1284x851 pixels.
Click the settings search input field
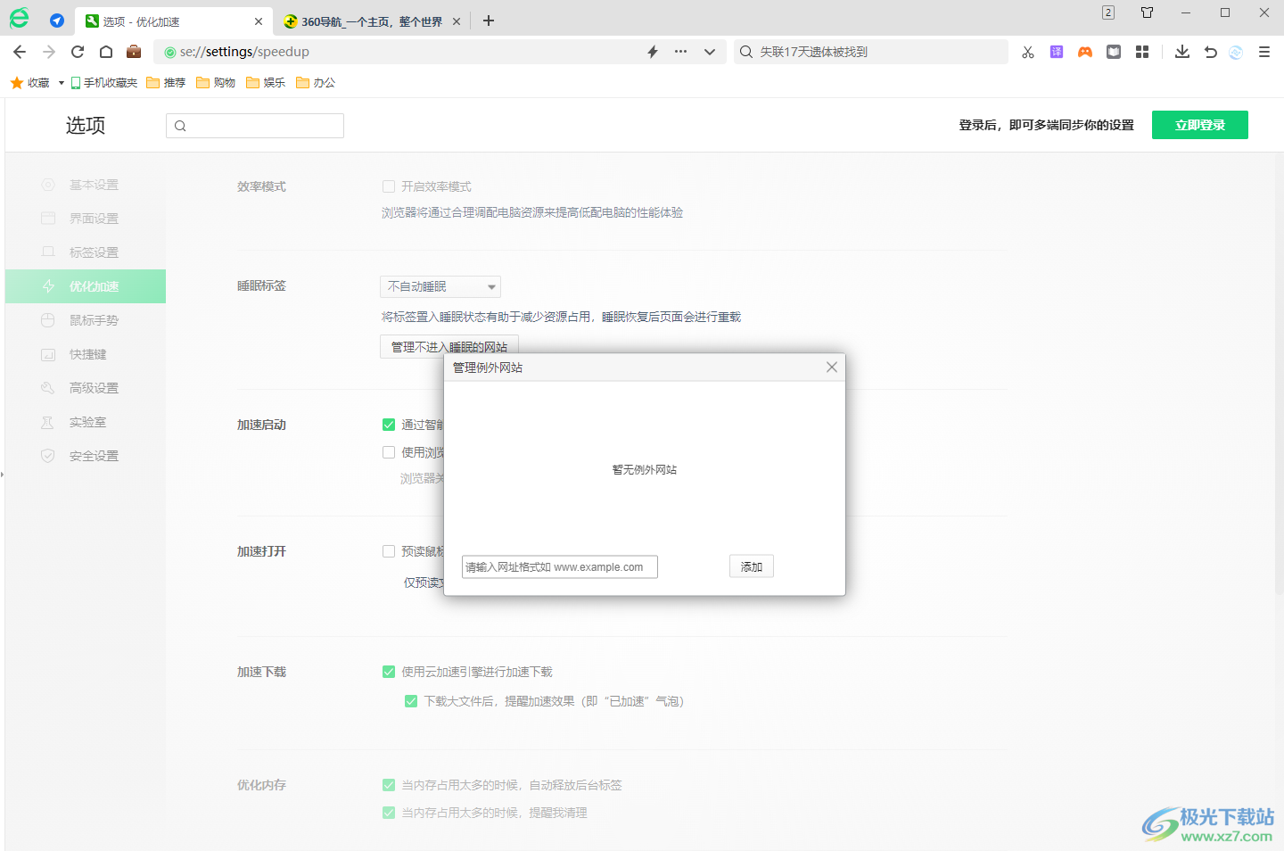point(255,126)
